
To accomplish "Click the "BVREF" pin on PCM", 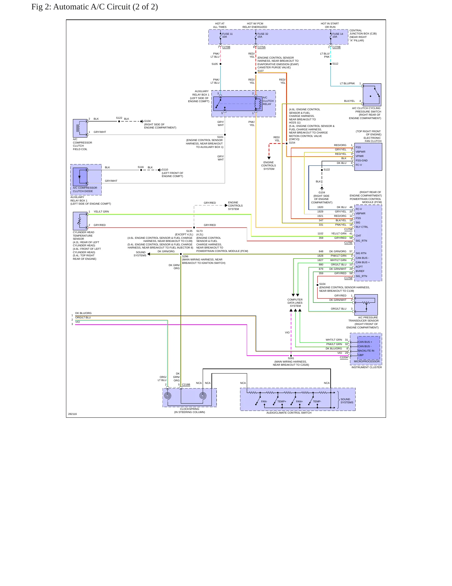I will click(x=360, y=271).
